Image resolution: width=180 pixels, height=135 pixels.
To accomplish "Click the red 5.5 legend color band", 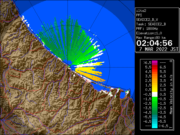I will click(x=155, y=67).
